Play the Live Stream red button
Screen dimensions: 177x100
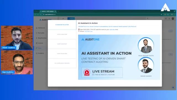click(87, 72)
